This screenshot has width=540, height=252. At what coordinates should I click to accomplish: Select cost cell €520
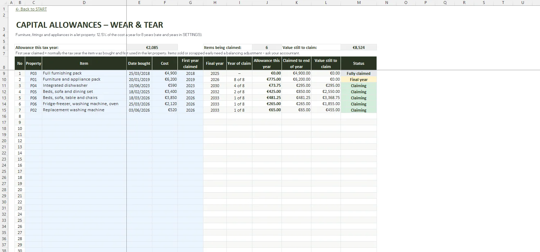click(165, 110)
